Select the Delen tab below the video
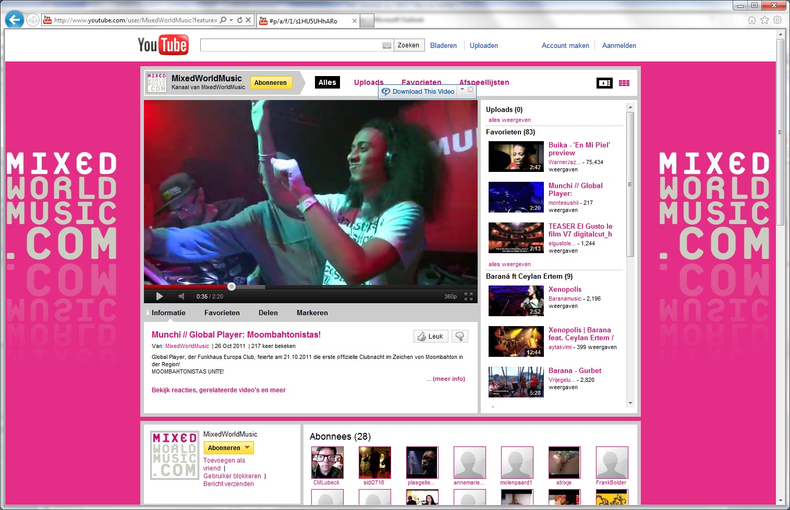790x510 pixels. point(268,313)
